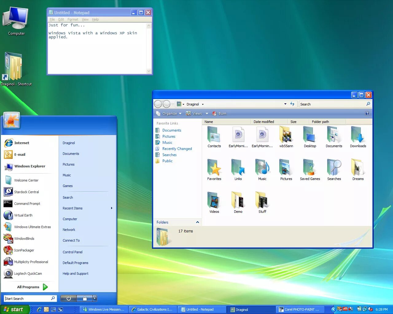Open the Computer desktop icon
This screenshot has width=393, height=314.
pos(16,21)
